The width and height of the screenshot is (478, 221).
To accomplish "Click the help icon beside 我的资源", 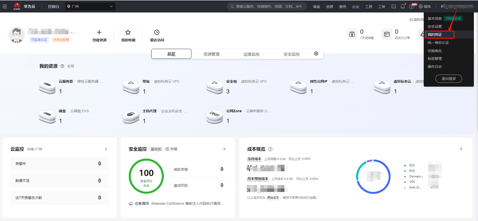I will click(x=62, y=66).
